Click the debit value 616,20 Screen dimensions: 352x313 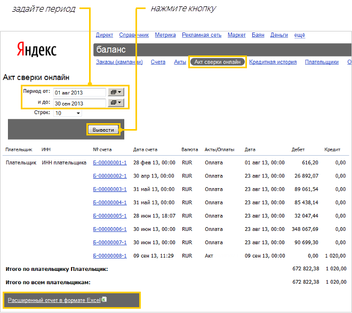(310, 163)
